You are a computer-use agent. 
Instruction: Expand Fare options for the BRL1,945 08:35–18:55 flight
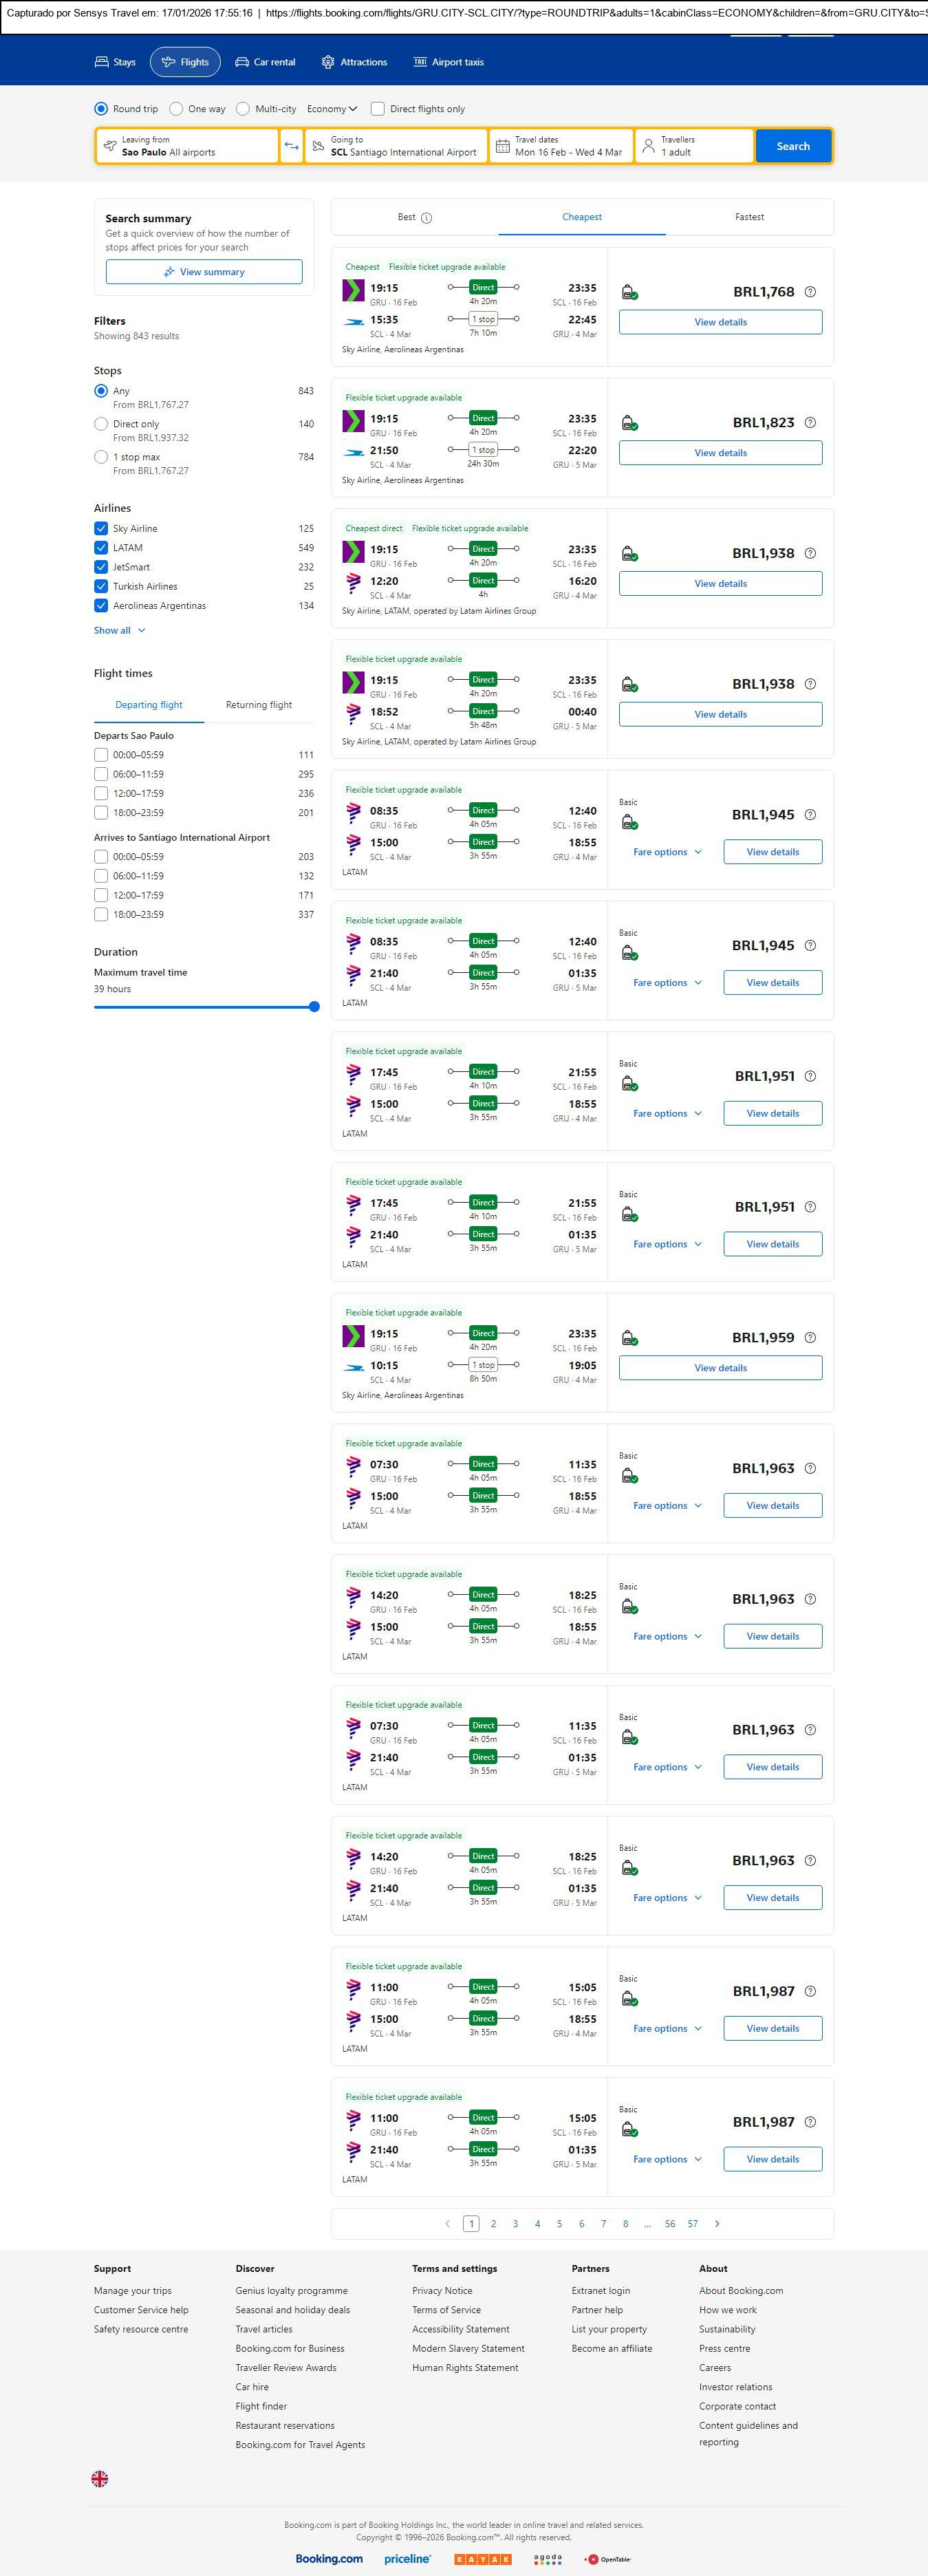667,852
